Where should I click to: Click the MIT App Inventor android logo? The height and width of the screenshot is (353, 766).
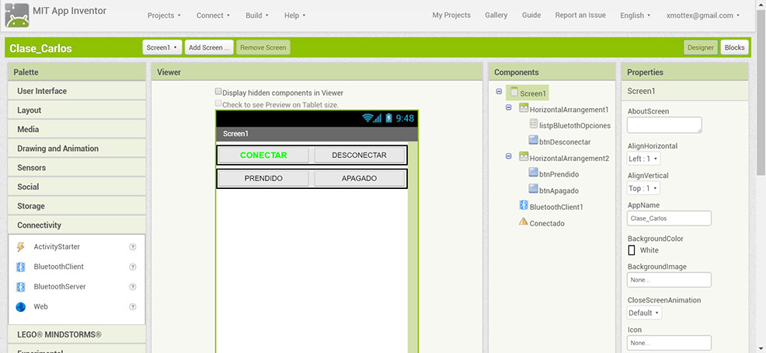17,15
